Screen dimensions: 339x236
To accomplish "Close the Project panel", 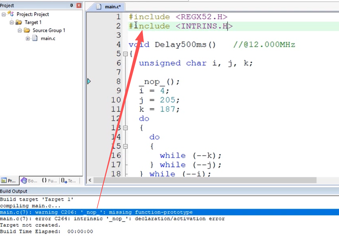I will coord(79,5).
